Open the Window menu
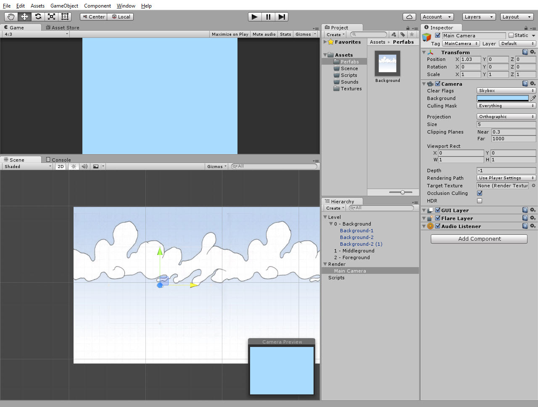 [x=126, y=6]
